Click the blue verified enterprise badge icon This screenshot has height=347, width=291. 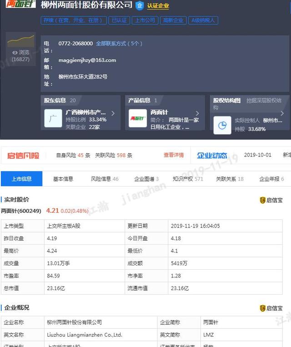point(140,6)
